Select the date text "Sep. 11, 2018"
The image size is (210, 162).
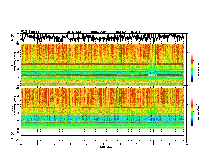coord(74,32)
